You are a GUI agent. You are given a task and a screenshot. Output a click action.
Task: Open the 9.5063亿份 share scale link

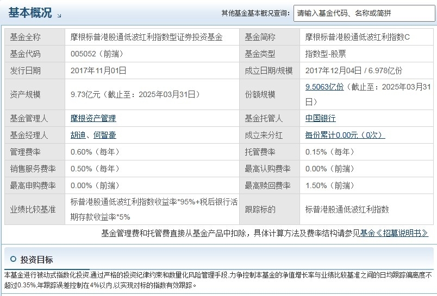click(324, 87)
